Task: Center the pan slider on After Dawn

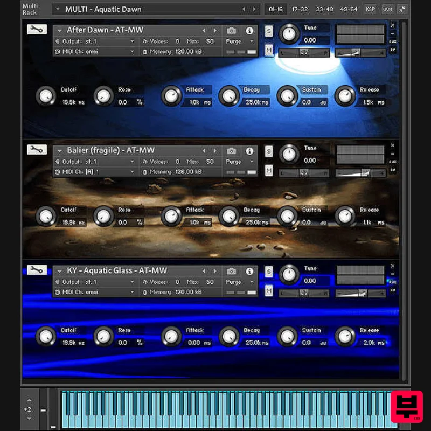Action: point(304,52)
